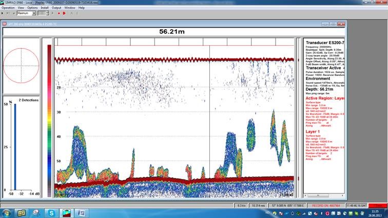
Task: Open the file explorer taskbar icon
Action: click(x=21, y=213)
